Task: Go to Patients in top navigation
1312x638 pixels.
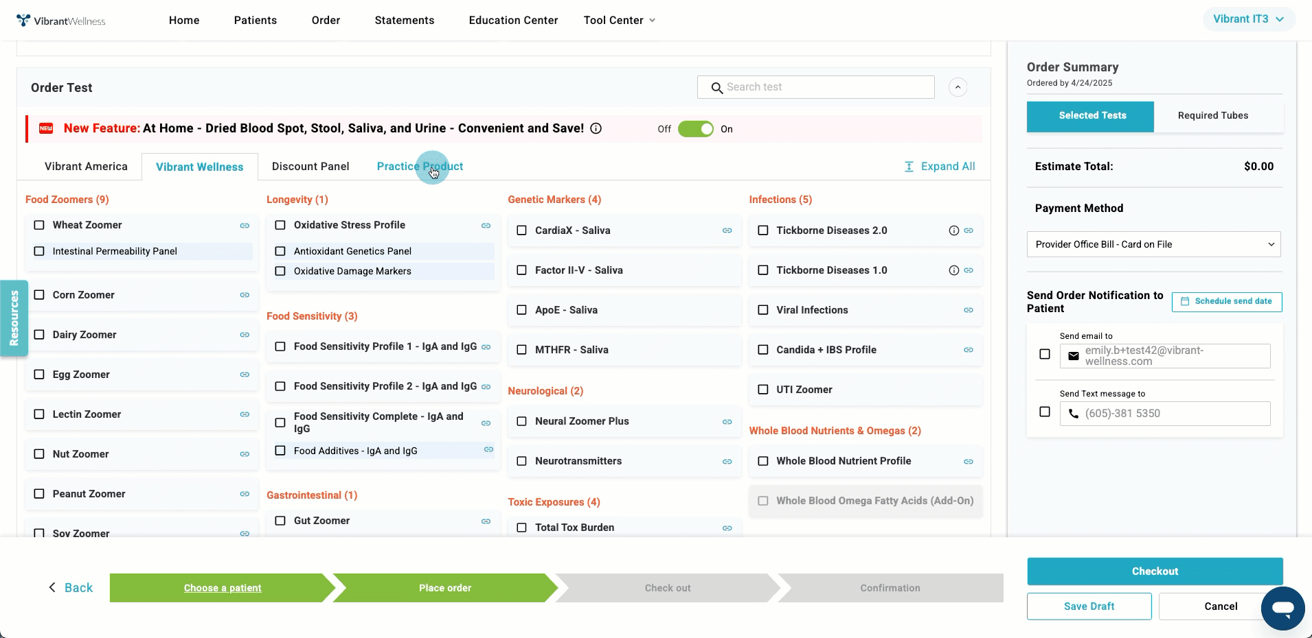Action: tap(256, 21)
